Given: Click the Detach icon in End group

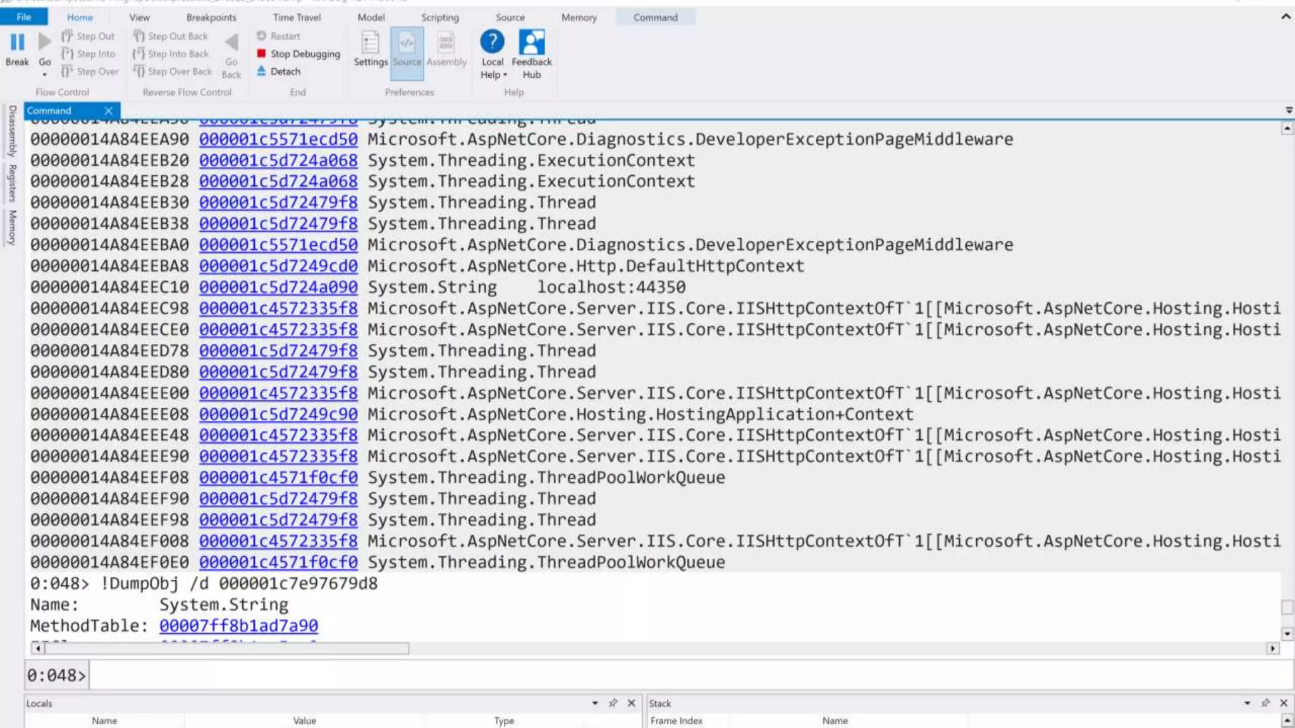Looking at the screenshot, I should coord(261,71).
